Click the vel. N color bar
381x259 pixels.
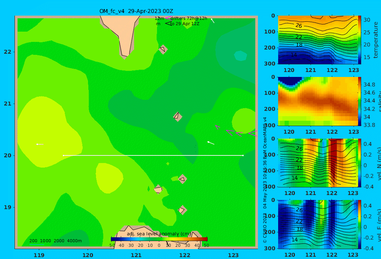(x=360, y=163)
